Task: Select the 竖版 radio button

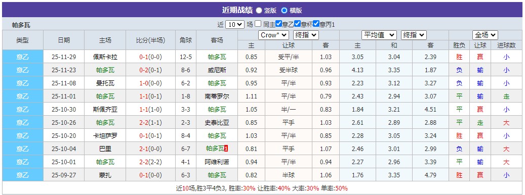Action: coord(259,10)
